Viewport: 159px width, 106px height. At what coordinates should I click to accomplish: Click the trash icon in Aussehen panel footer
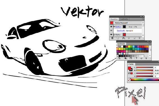[x=139, y=38]
